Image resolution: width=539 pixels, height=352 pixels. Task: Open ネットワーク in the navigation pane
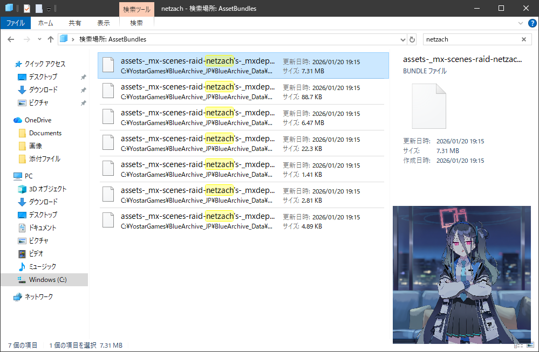(39, 296)
